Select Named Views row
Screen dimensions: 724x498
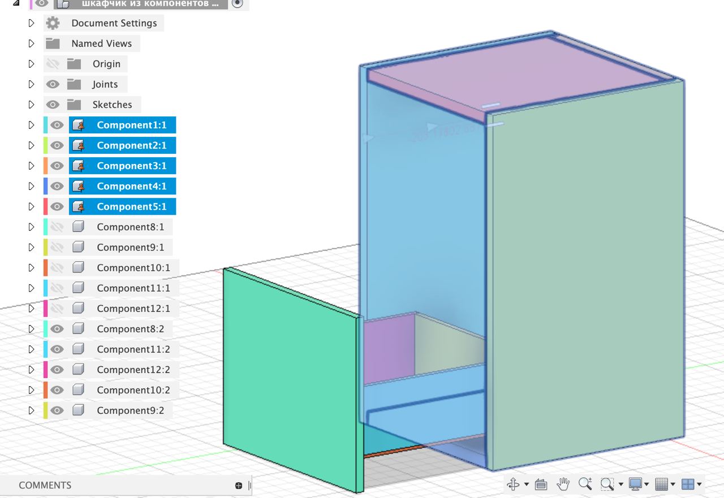coord(92,44)
